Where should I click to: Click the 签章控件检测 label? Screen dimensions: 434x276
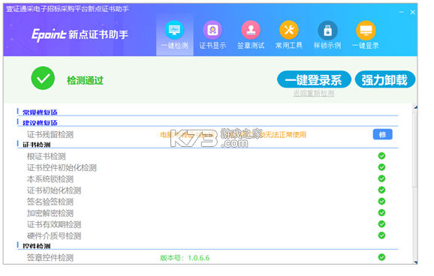tap(50, 258)
